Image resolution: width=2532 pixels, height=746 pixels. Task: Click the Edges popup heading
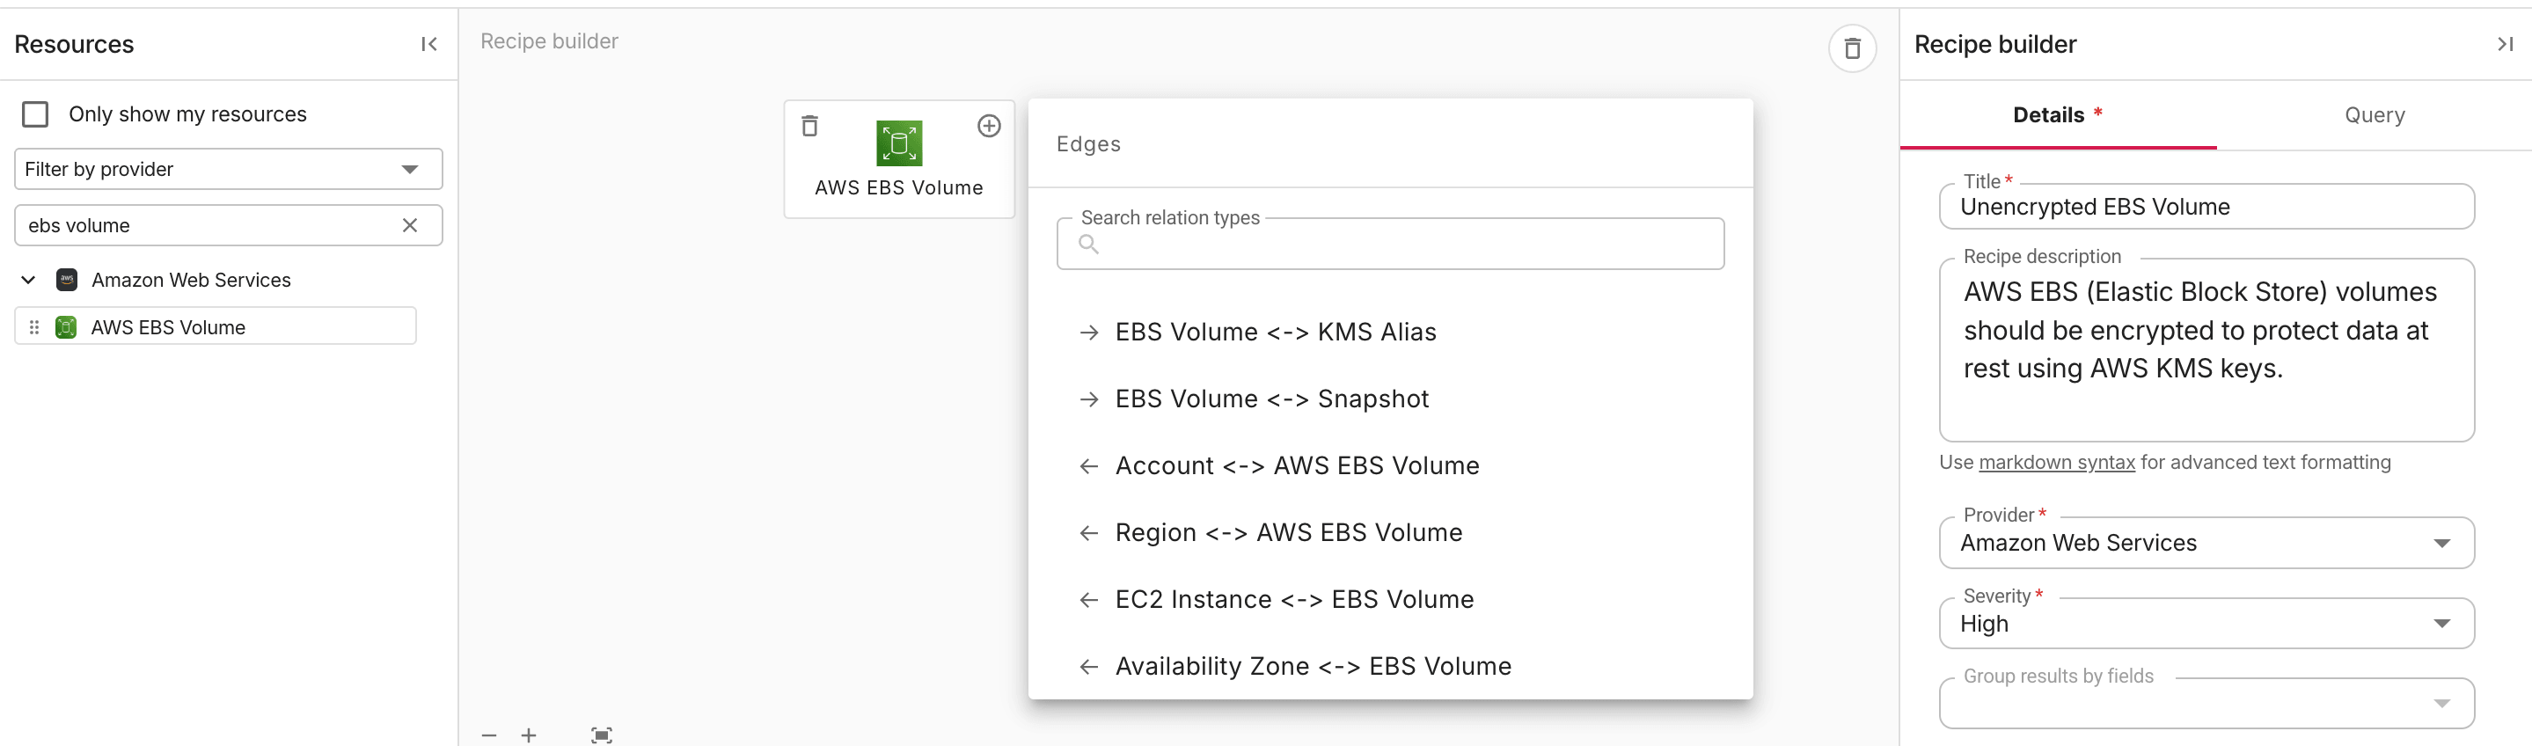tap(1088, 143)
